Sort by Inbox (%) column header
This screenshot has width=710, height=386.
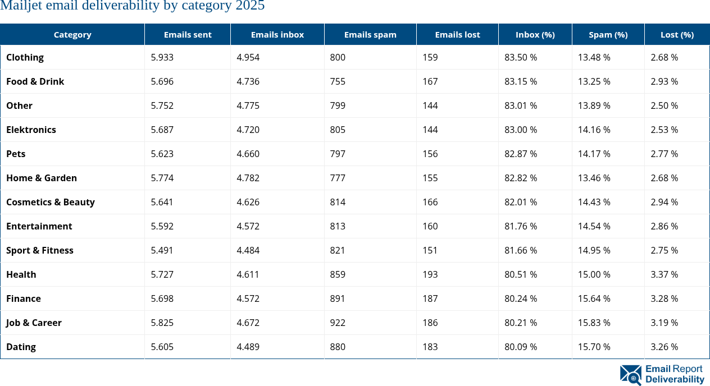click(x=535, y=35)
